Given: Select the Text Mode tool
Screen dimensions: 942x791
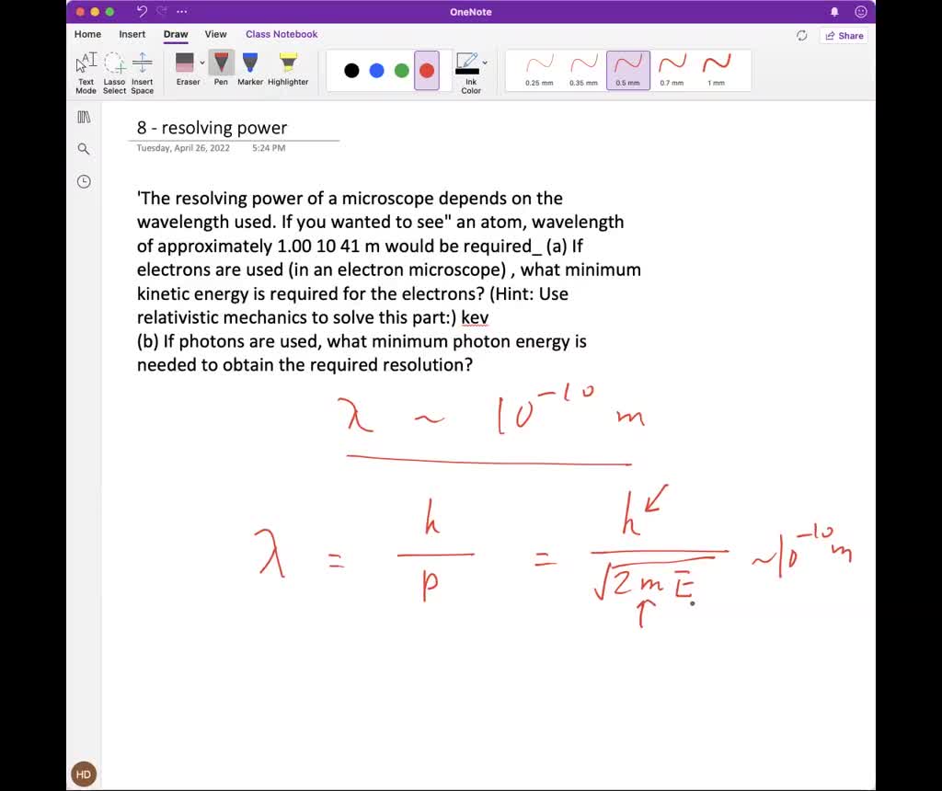Looking at the screenshot, I should coord(85,69).
